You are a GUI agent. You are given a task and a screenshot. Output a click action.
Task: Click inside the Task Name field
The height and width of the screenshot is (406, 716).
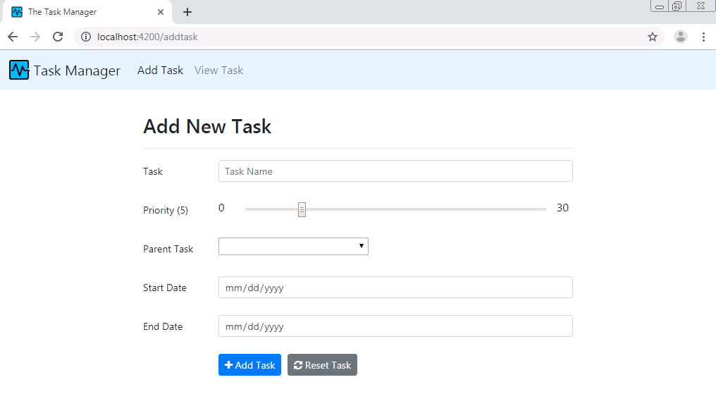(x=395, y=171)
